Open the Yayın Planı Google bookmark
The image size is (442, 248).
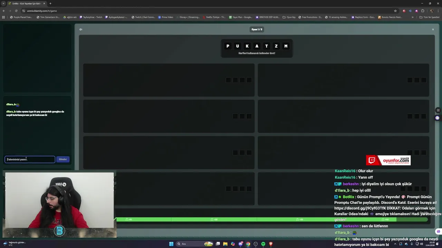[x=240, y=17]
